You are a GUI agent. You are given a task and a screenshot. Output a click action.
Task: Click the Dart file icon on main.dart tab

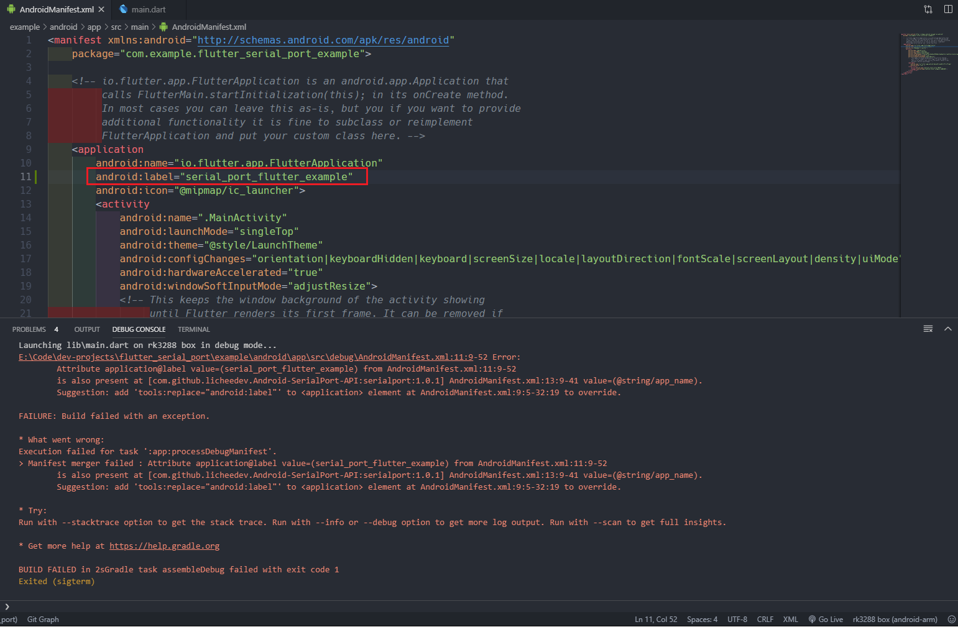123,9
